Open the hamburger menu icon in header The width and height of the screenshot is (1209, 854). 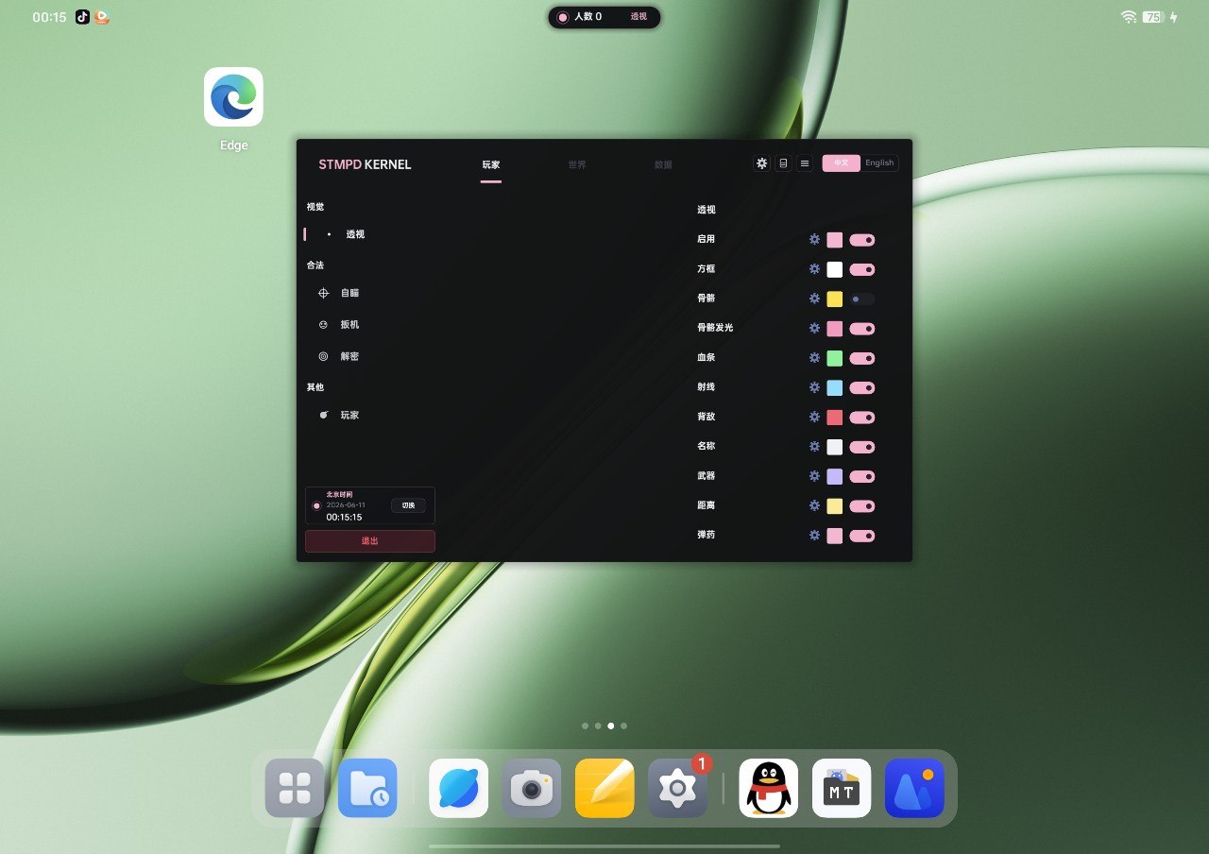pos(805,163)
